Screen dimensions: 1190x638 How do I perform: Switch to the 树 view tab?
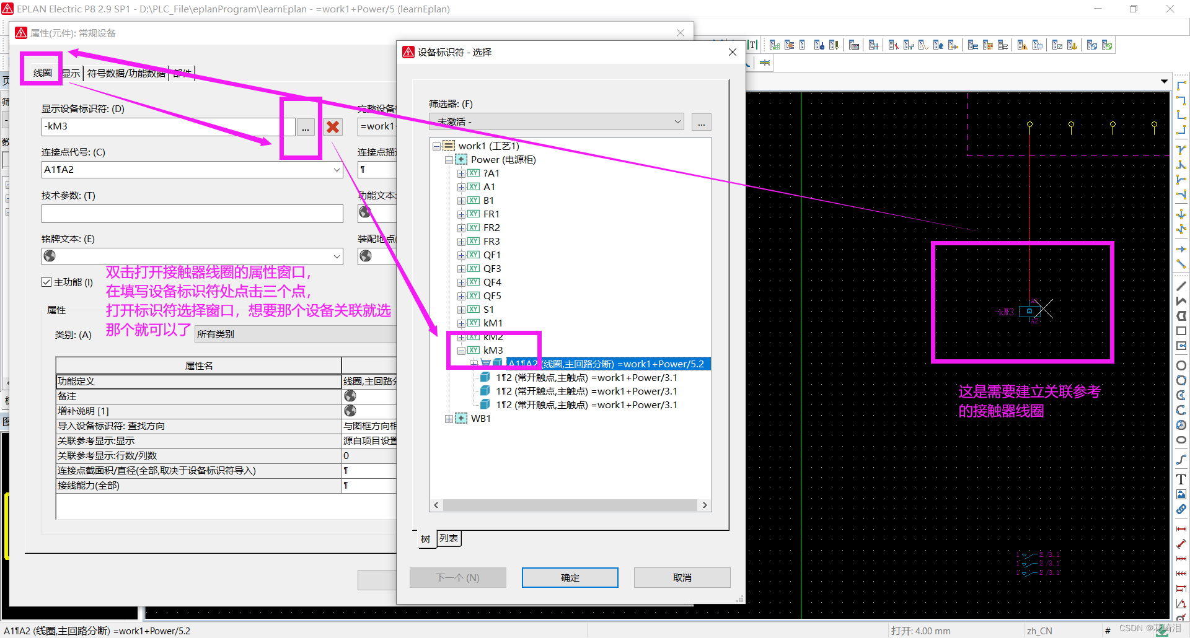(x=425, y=539)
